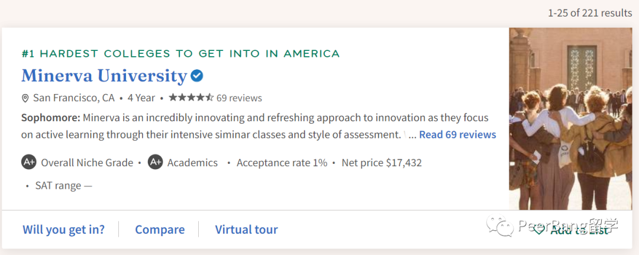Click the A+ Academics grade badge
The image size is (639, 255).
point(155,162)
